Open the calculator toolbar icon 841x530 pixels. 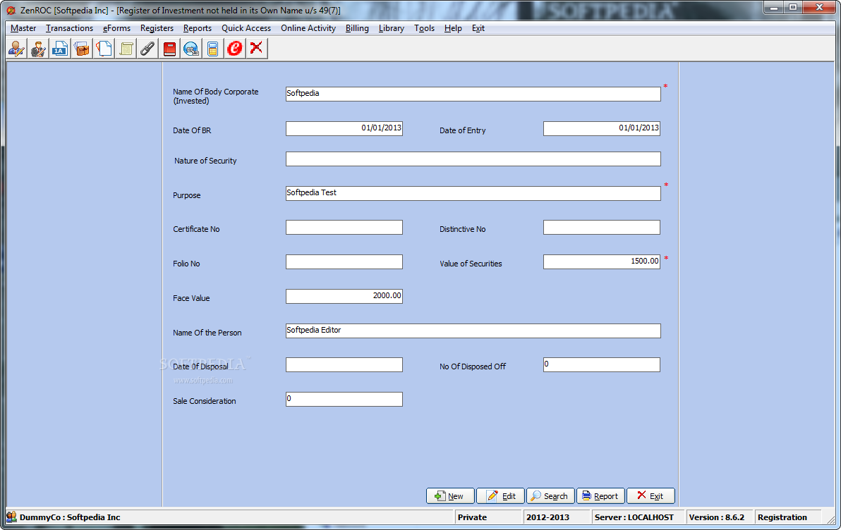(213, 49)
